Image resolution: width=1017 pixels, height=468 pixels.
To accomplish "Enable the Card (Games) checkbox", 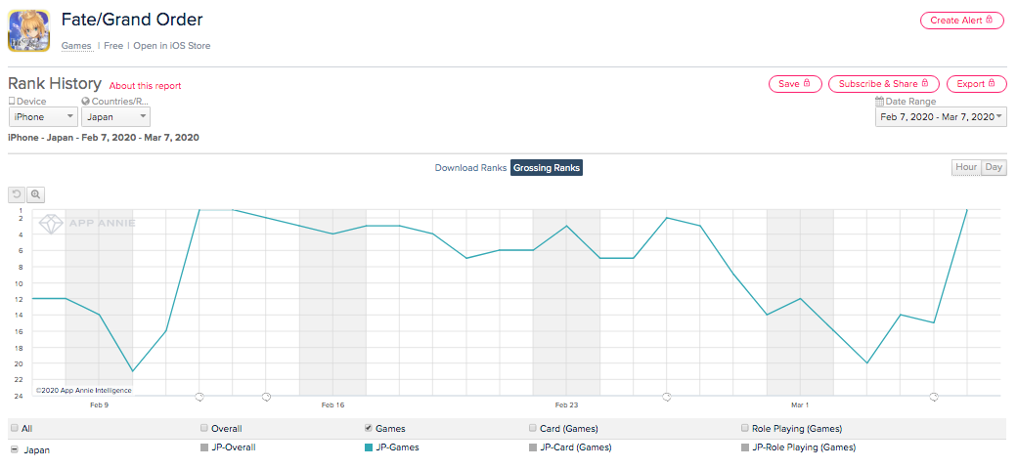I will point(533,428).
